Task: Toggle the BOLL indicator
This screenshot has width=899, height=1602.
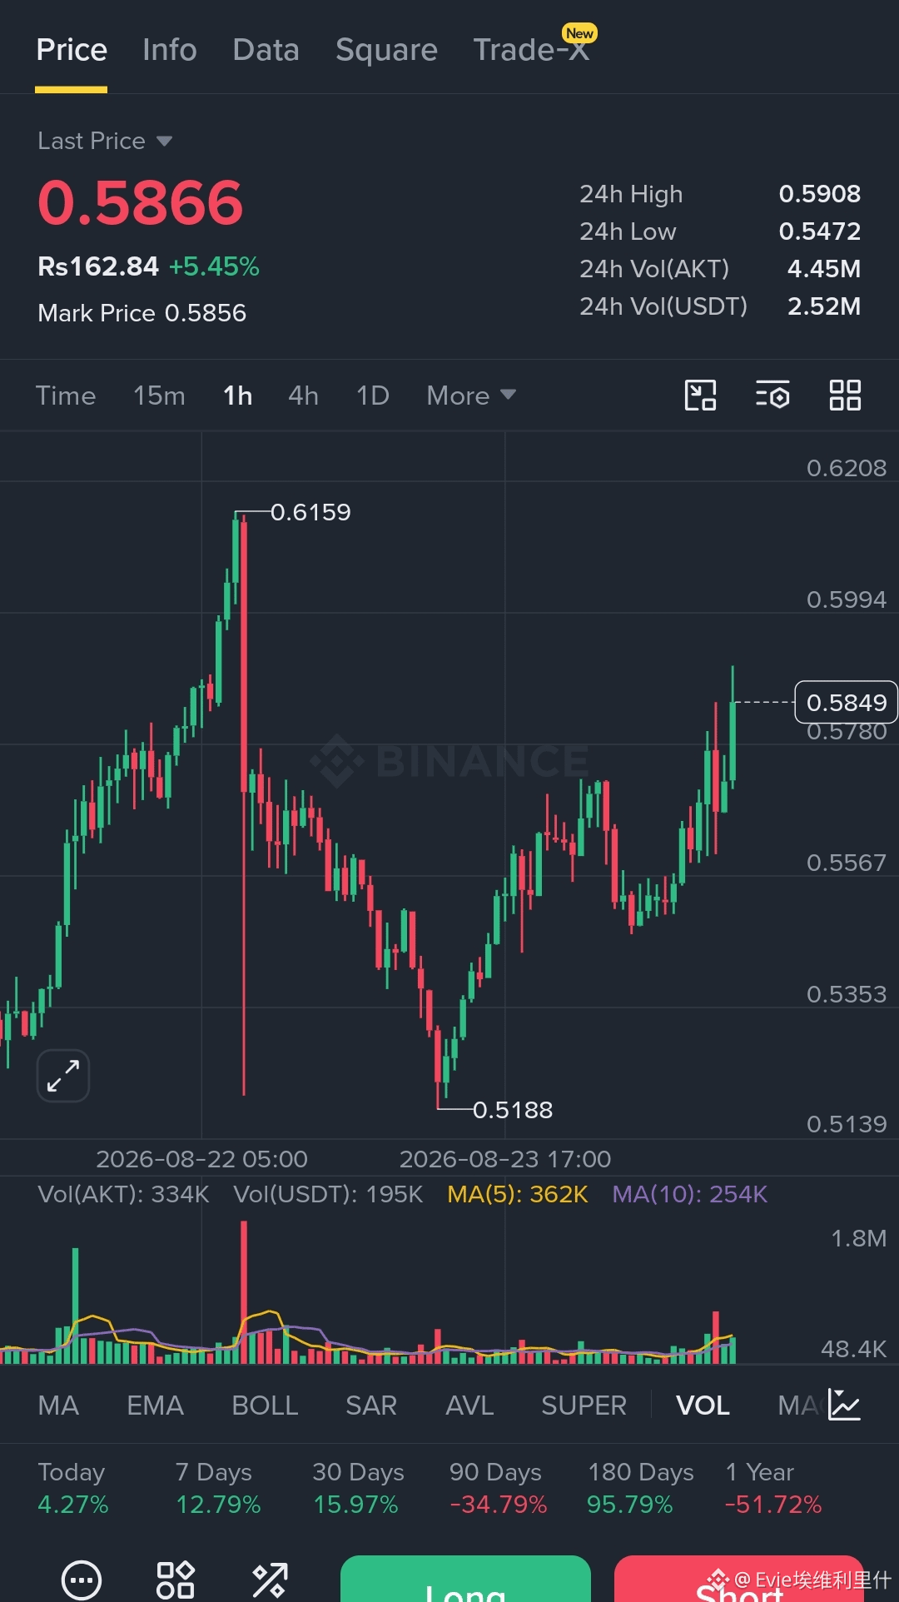Action: pos(265,1405)
